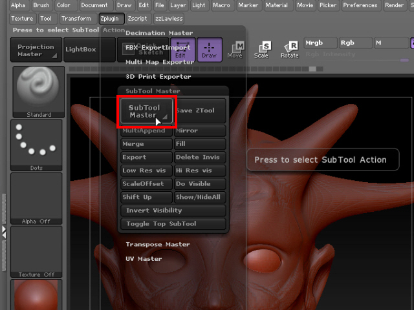Viewport: 414px width, 310px height.
Task: Toggle Edit mode icon
Action: 182,50
